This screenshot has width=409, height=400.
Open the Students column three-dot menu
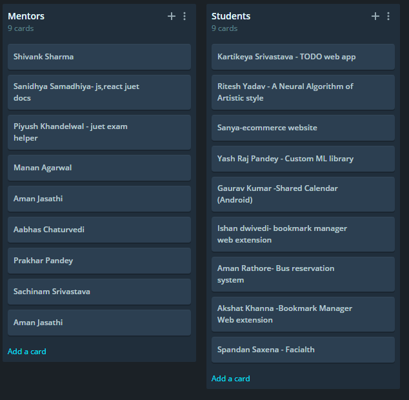388,16
